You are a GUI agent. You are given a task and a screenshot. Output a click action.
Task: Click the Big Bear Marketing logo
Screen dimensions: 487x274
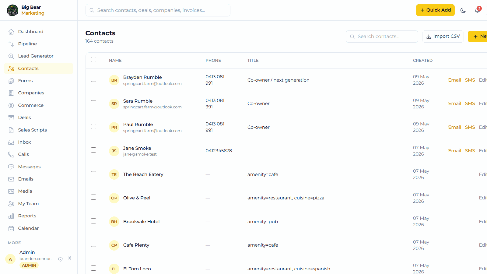click(x=12, y=10)
